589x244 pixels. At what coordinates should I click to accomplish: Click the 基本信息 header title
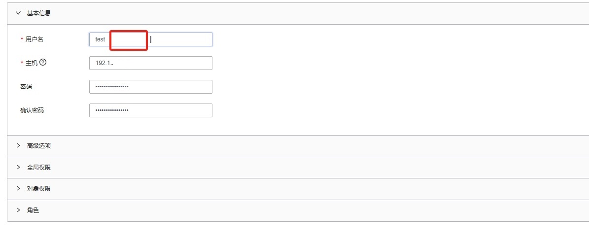[39, 13]
